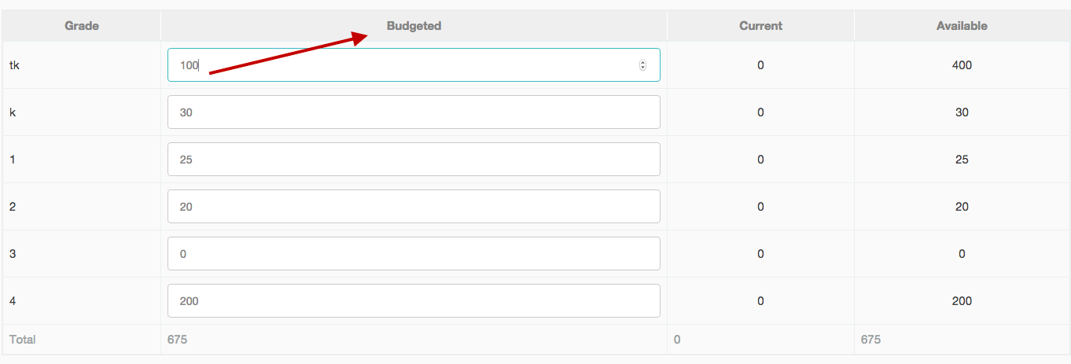
Task: Click the Available total 675 in footer
Action: coord(870,340)
